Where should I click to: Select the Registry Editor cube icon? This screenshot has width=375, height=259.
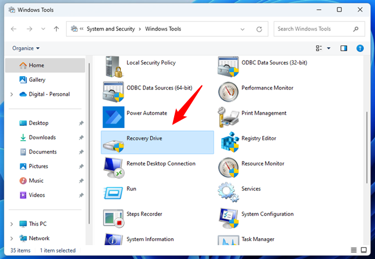point(230,142)
